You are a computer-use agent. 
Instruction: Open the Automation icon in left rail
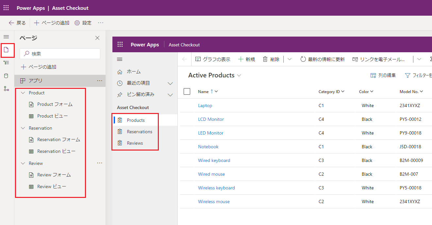coord(6,88)
